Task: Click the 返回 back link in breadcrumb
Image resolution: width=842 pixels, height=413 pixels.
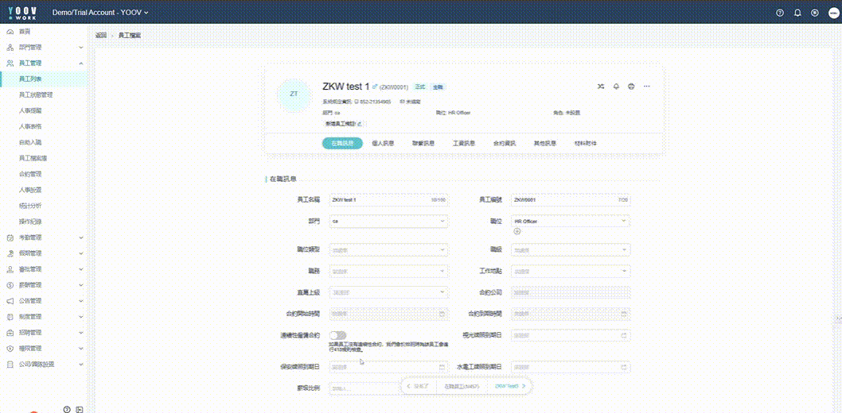Action: [x=101, y=36]
